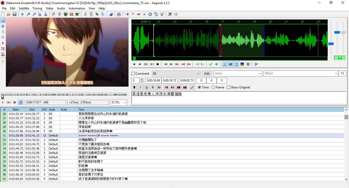Toggle video auto-scroll button beside pause
The height and width of the screenshot is (188, 349).
tap(20, 102)
